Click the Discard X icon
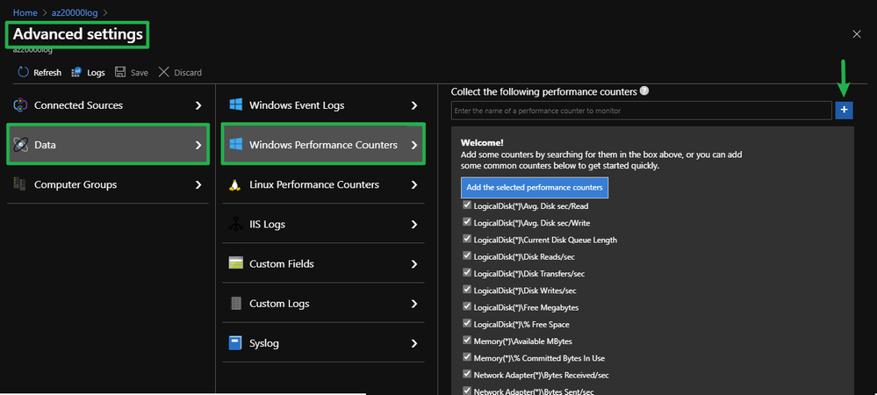 point(163,72)
